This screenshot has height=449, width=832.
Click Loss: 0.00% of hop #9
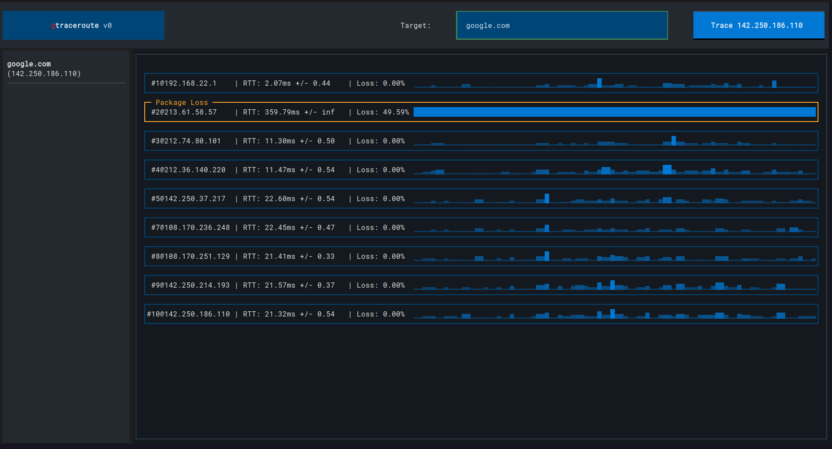pos(381,285)
